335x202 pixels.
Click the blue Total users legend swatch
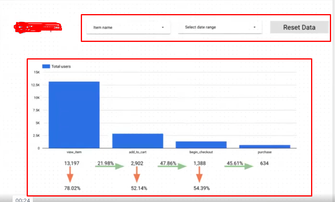[46, 67]
